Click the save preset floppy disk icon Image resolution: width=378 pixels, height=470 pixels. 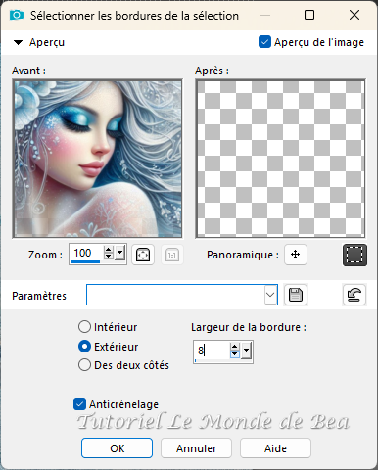coord(296,295)
